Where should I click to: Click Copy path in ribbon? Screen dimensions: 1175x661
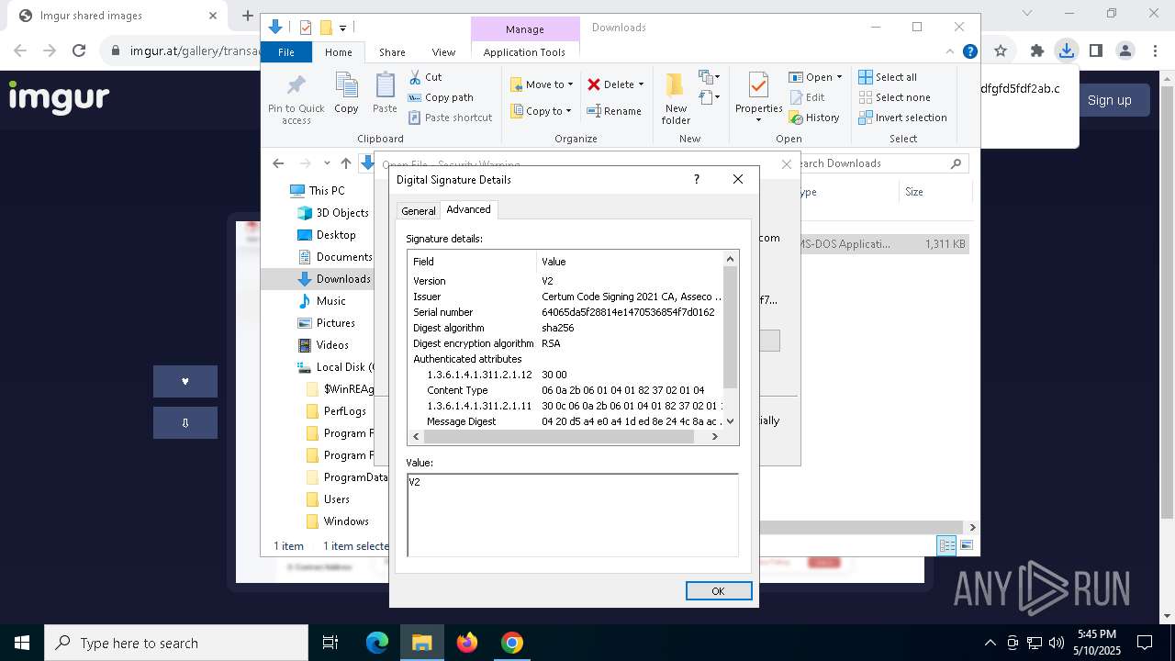pyautogui.click(x=441, y=97)
